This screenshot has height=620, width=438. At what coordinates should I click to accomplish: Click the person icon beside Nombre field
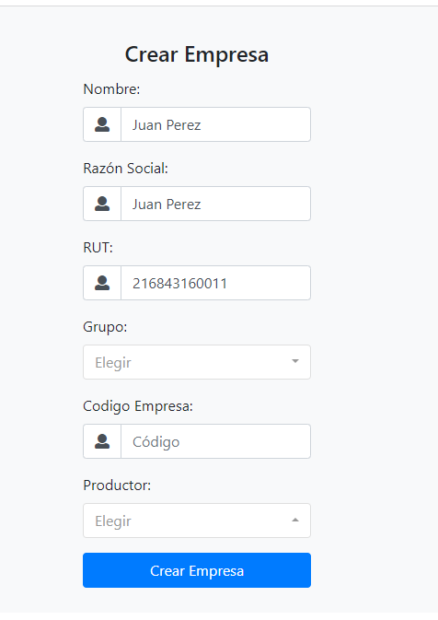click(x=102, y=124)
